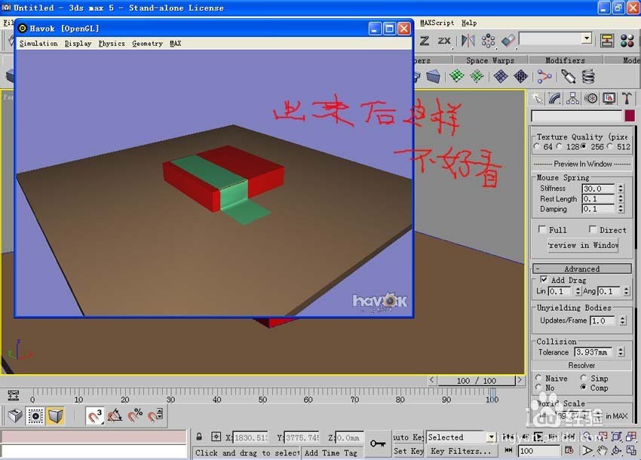Open the Selected key filter dropdown
641x460 pixels.
click(492, 437)
